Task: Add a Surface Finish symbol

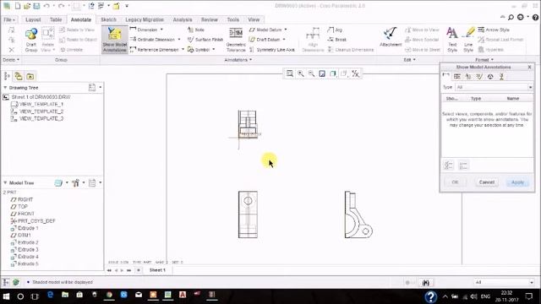Action: tap(205, 40)
